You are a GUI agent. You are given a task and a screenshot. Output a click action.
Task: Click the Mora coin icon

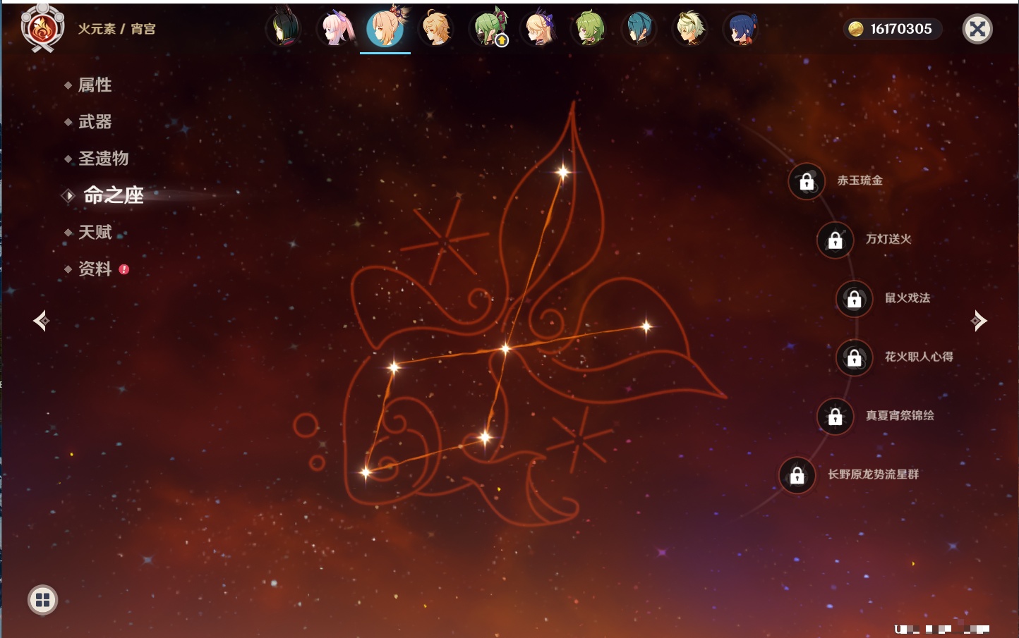(856, 29)
